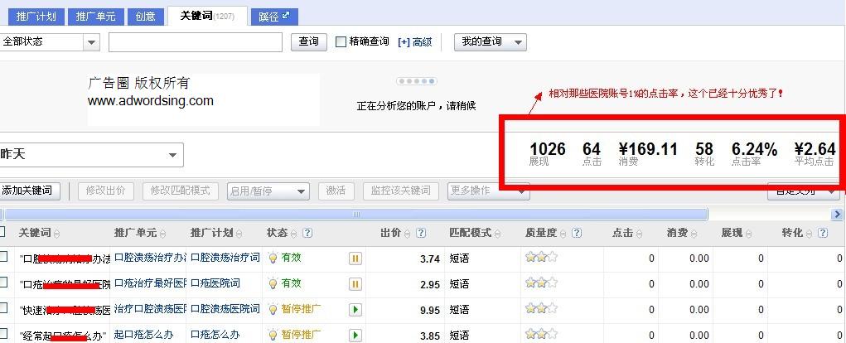Click the help icon beside 质量度 header
Screen dimensions: 846x343
pyautogui.click(x=576, y=234)
